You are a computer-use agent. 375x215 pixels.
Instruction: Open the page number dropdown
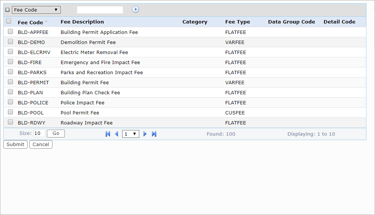[130, 134]
